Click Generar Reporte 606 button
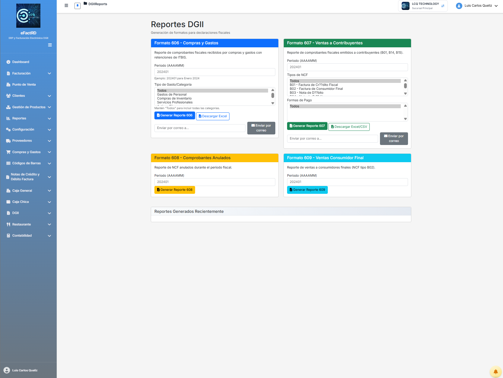Viewport: 503px width, 378px height. coord(175,115)
